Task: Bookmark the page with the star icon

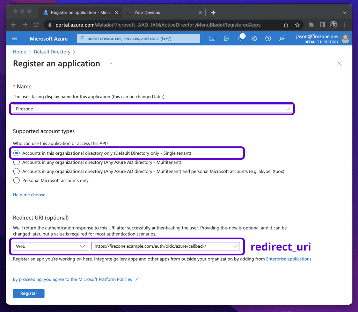Action: (297, 25)
